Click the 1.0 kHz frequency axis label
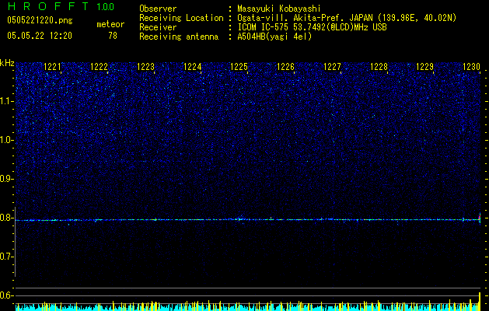This screenshot has height=311, width=489. click(x=7, y=140)
